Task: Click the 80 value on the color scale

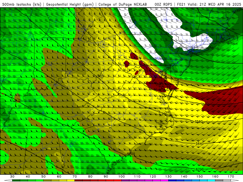Action: (90, 177)
